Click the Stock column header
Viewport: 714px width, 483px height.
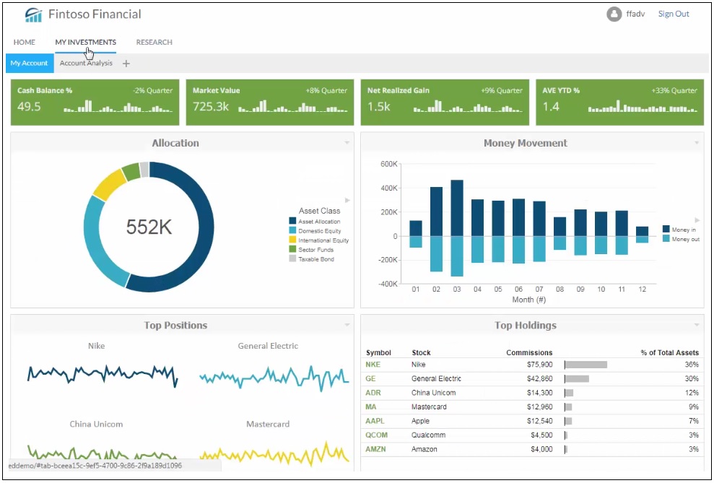tap(421, 353)
